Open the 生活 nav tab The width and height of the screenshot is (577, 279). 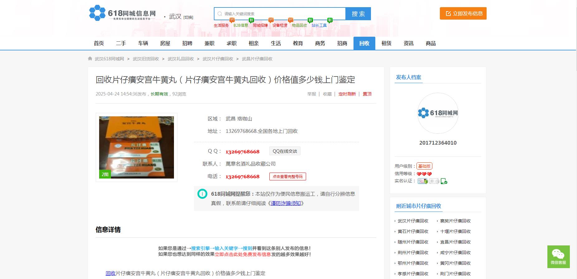tap(276, 43)
